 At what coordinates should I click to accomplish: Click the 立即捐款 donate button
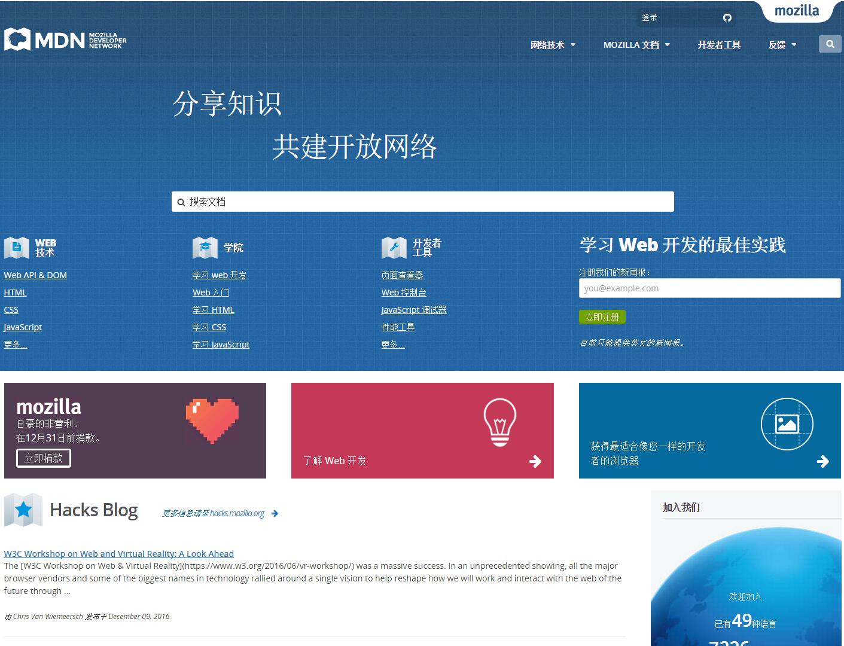tap(44, 458)
